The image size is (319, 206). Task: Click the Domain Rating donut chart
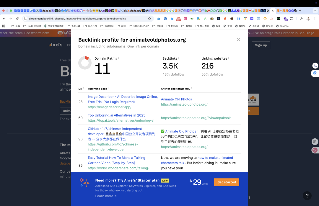pyautogui.click(x=85, y=63)
